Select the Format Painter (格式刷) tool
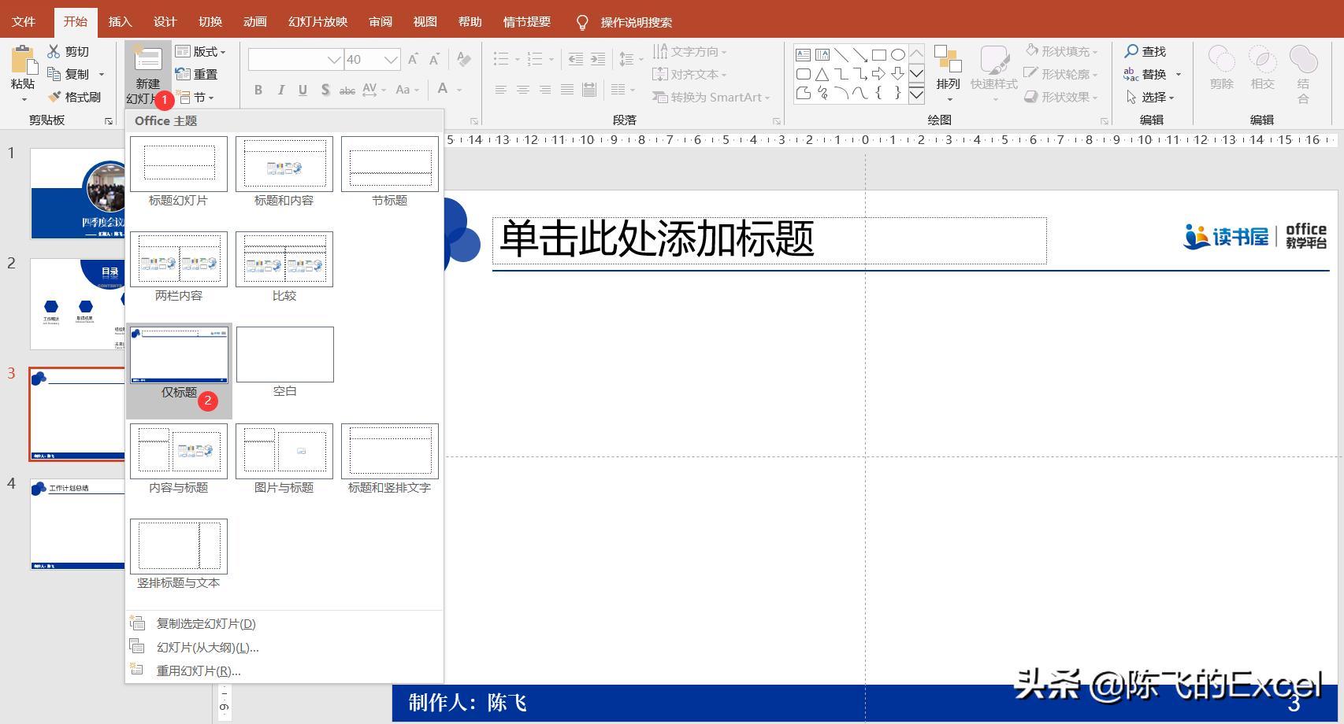This screenshot has height=724, width=1344. pyautogui.click(x=54, y=97)
